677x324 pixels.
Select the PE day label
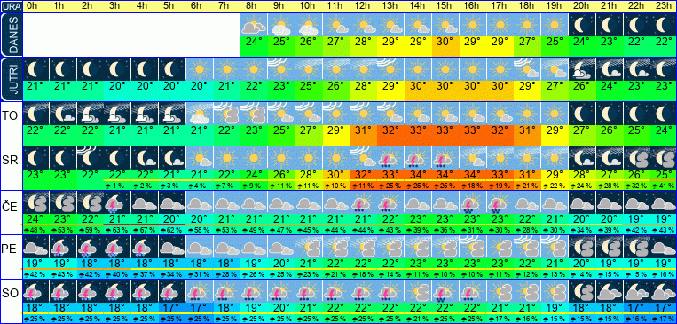pyautogui.click(x=9, y=249)
